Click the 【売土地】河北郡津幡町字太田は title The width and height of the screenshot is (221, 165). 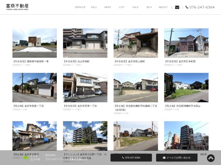tap(182, 106)
